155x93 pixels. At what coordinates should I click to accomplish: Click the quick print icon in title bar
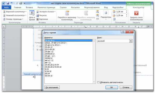coord(21,3)
